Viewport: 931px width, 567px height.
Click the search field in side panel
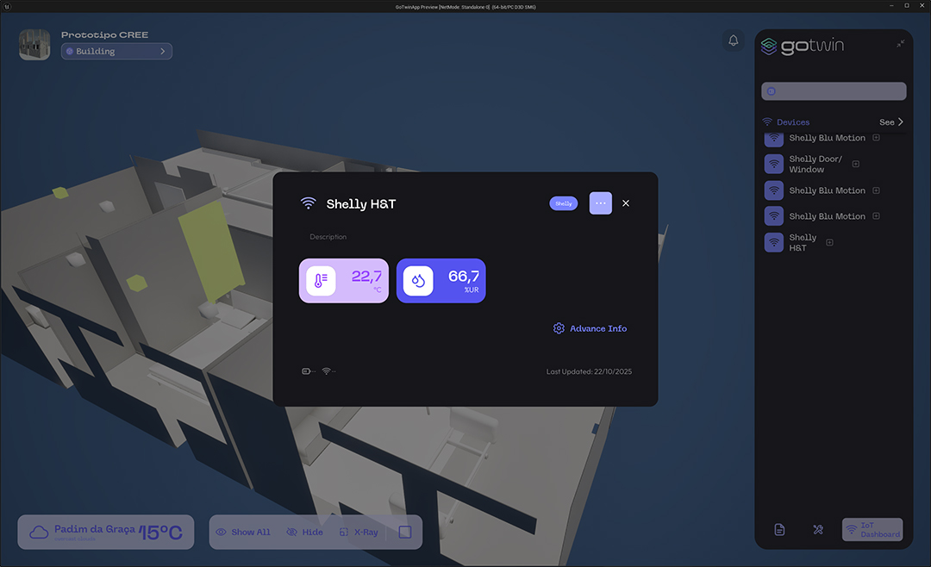[834, 91]
